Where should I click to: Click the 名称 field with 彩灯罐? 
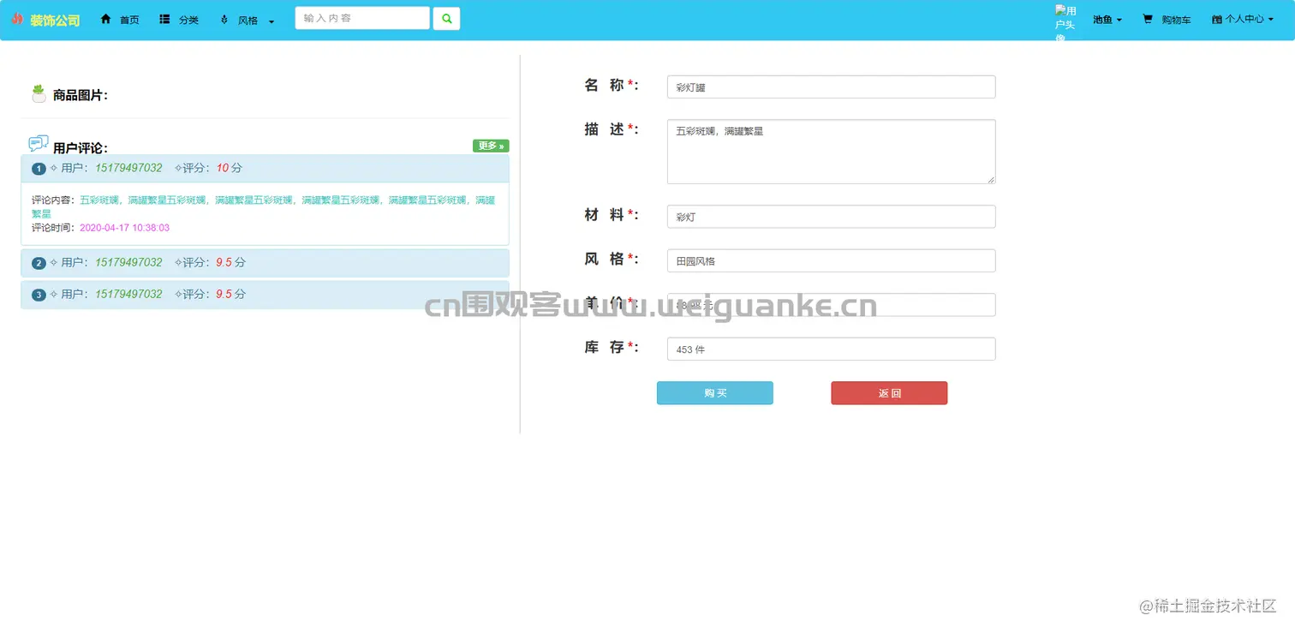point(831,87)
